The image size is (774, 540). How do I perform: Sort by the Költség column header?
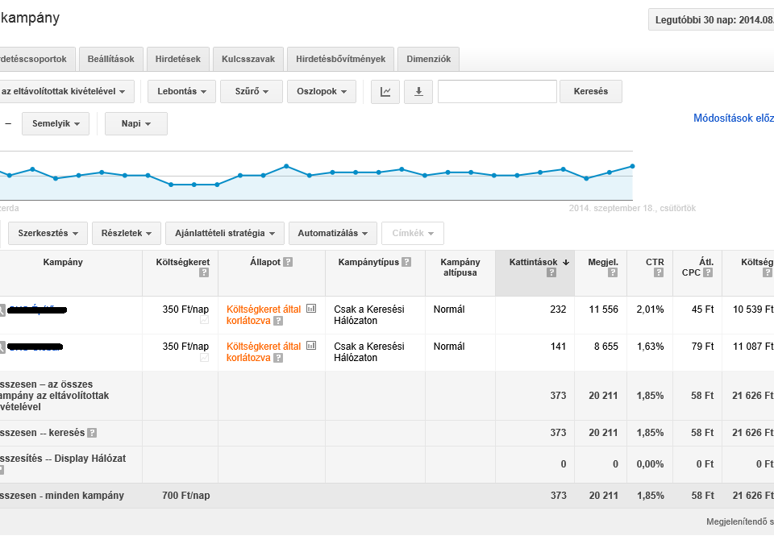pos(757,262)
